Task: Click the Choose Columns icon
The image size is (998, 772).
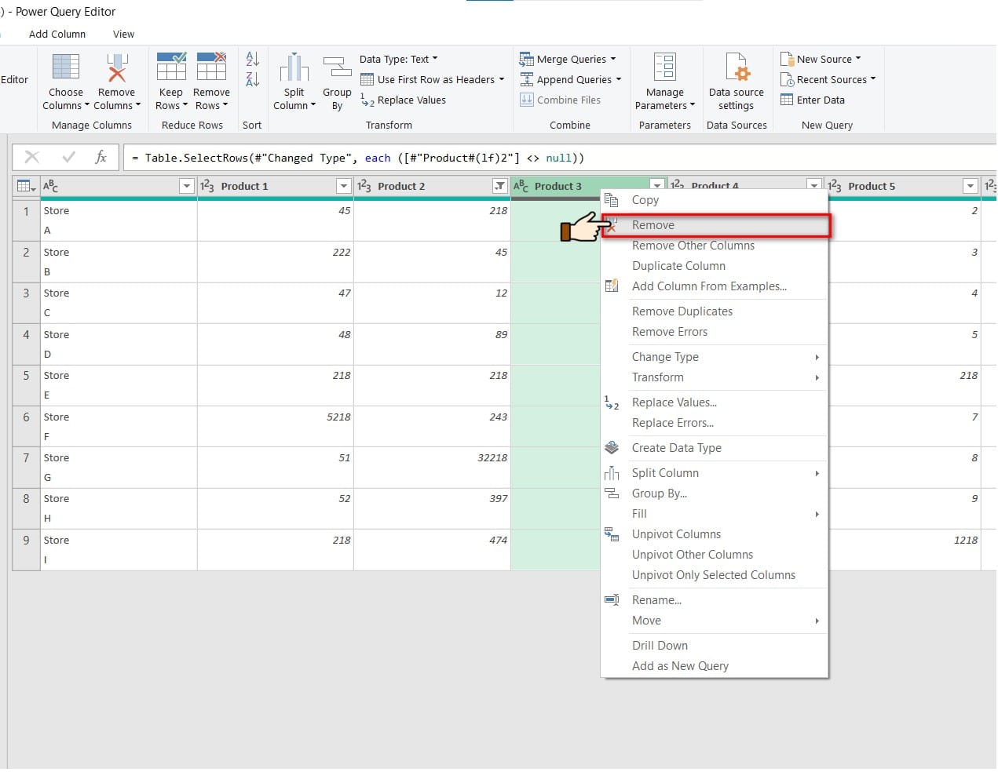Action: pyautogui.click(x=66, y=67)
